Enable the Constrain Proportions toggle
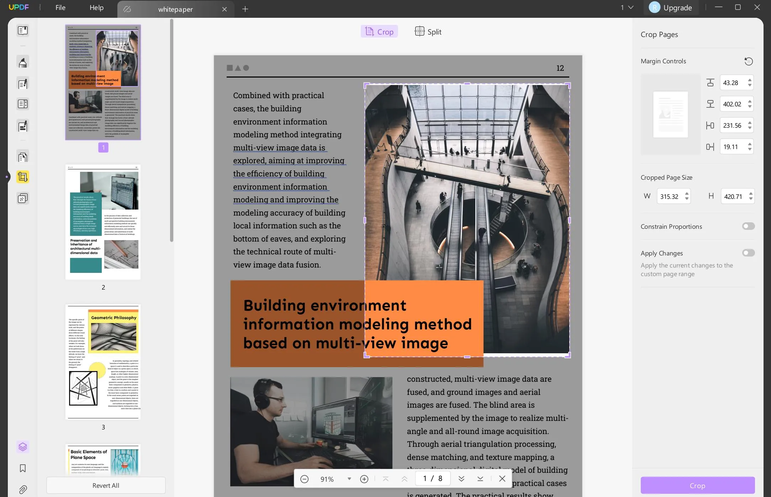Viewport: 771px width, 497px height. [x=748, y=226]
